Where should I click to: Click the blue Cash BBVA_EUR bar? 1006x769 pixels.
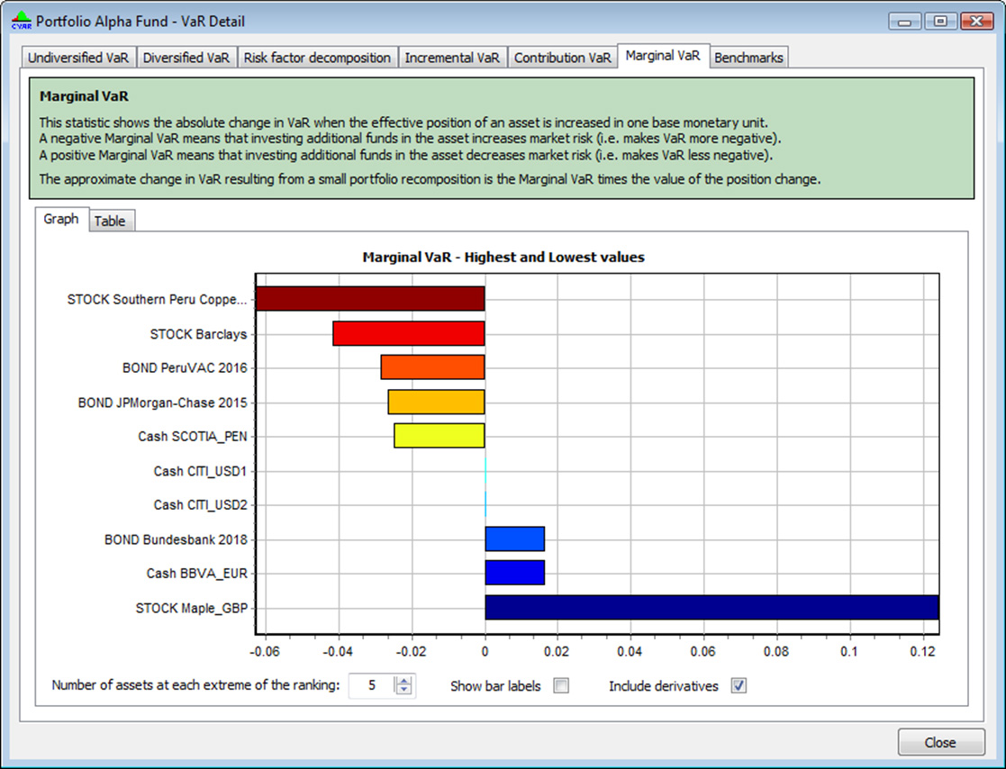pyautogui.click(x=514, y=573)
